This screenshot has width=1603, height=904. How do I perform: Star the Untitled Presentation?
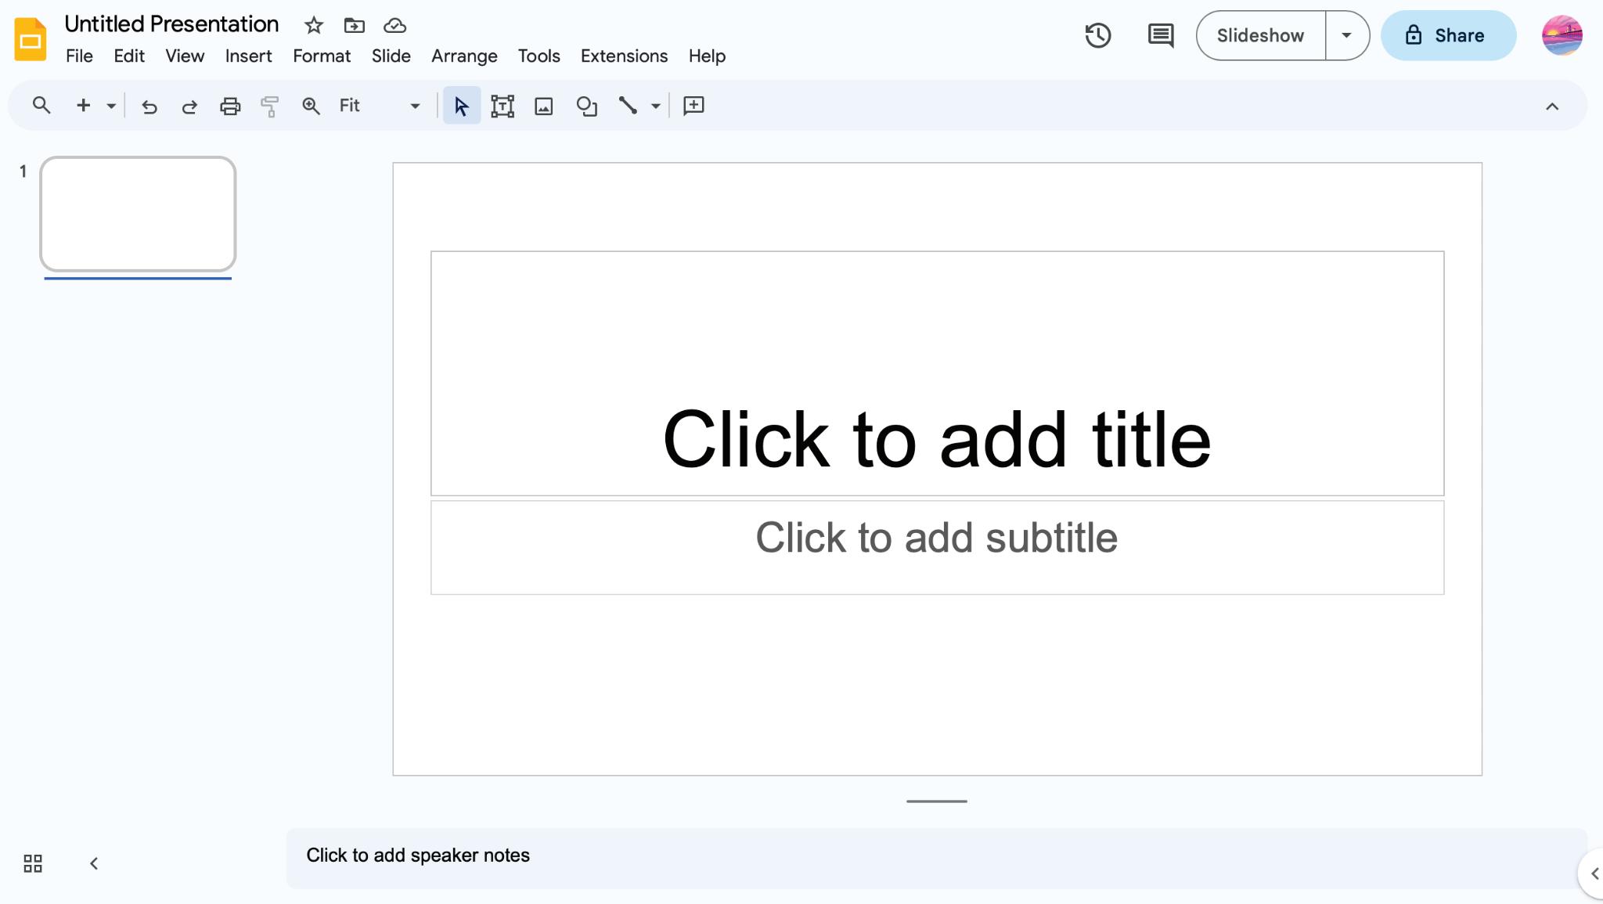coord(314,25)
